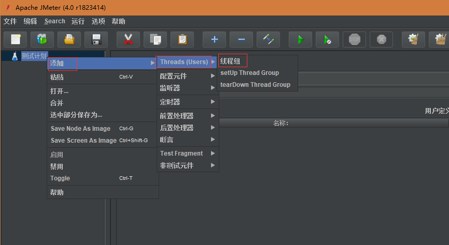Click the Collapse All minus icon

242,39
